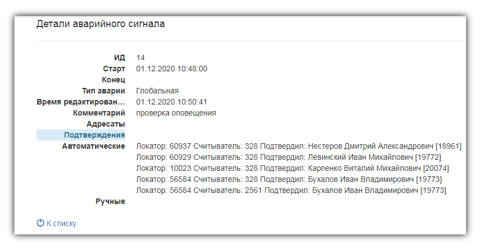Select Бухалов row with reader 328
This screenshot has width=481, height=251.
(x=289, y=179)
